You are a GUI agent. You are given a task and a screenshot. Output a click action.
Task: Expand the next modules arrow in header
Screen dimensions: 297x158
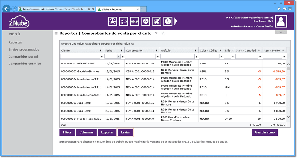point(176,21)
